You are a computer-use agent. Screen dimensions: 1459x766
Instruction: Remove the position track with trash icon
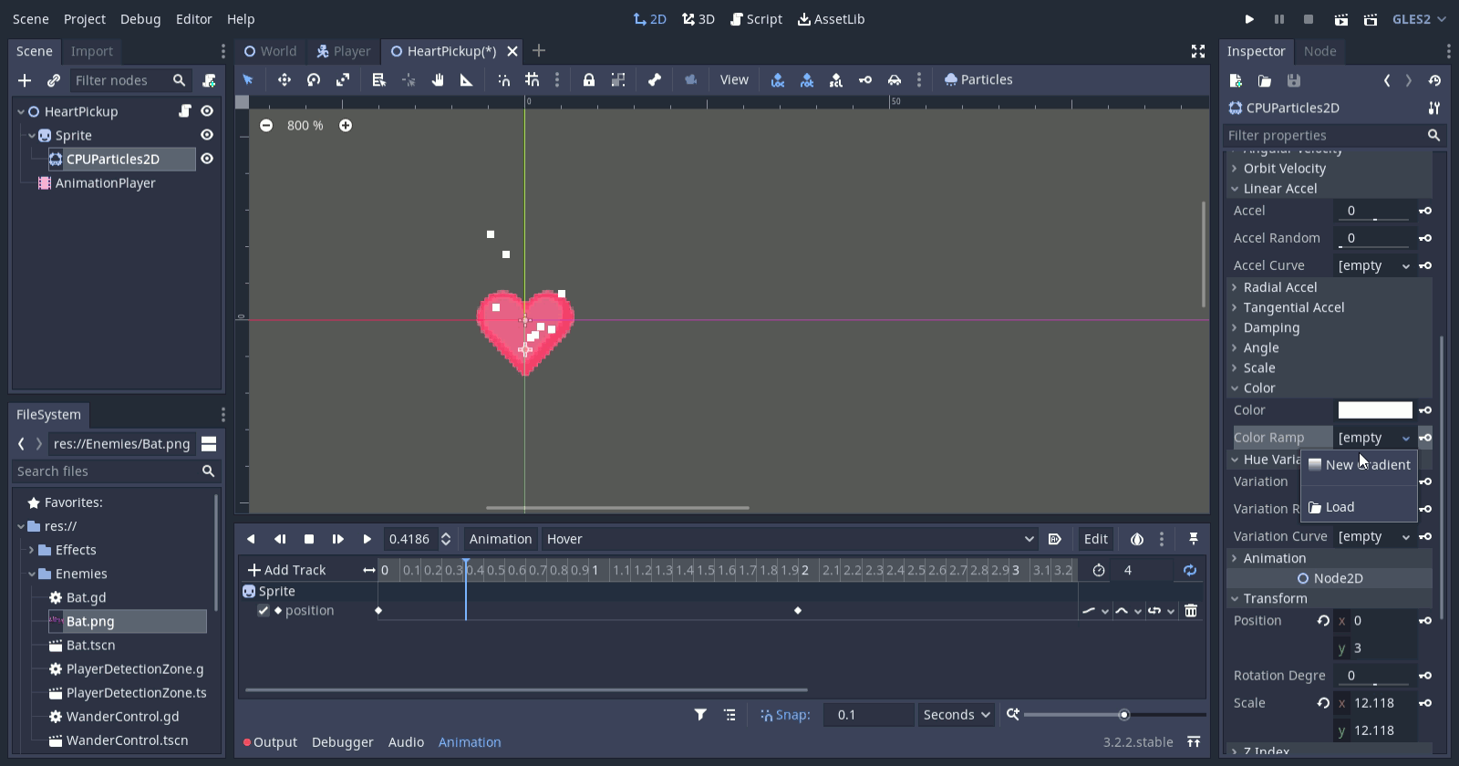coord(1191,611)
